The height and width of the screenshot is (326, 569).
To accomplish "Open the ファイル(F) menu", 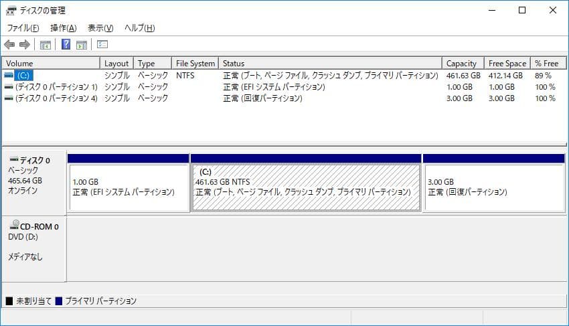I will coord(23,28).
